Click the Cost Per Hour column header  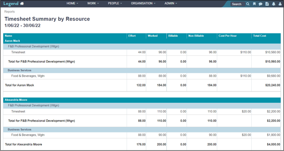(x=227, y=36)
